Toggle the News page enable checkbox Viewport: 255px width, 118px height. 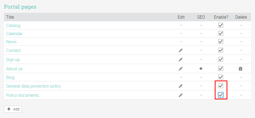pyautogui.click(x=221, y=42)
